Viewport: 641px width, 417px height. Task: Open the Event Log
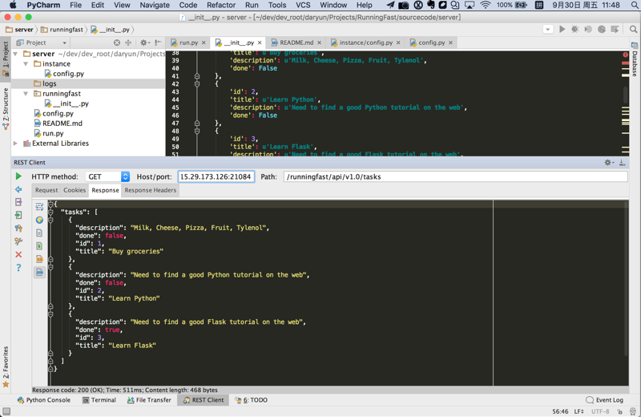tap(604, 400)
